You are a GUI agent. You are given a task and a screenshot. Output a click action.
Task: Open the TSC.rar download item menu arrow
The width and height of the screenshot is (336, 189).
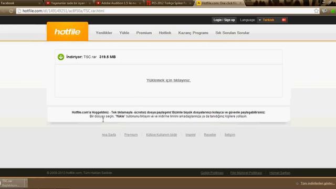point(26,183)
